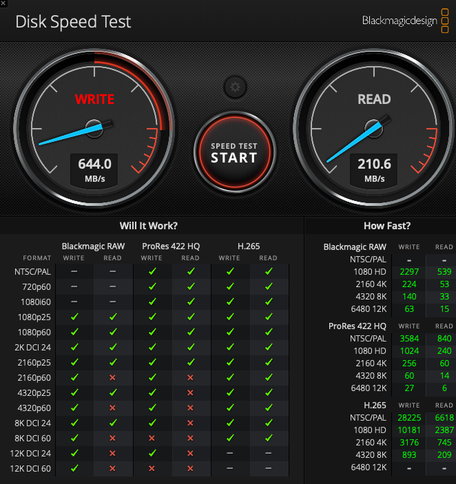
Task: Click the ProRes 1080 HD write value 1024
Action: [x=409, y=350]
